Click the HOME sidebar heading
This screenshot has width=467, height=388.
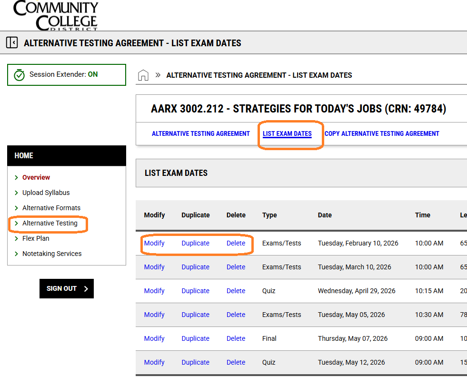(24, 156)
